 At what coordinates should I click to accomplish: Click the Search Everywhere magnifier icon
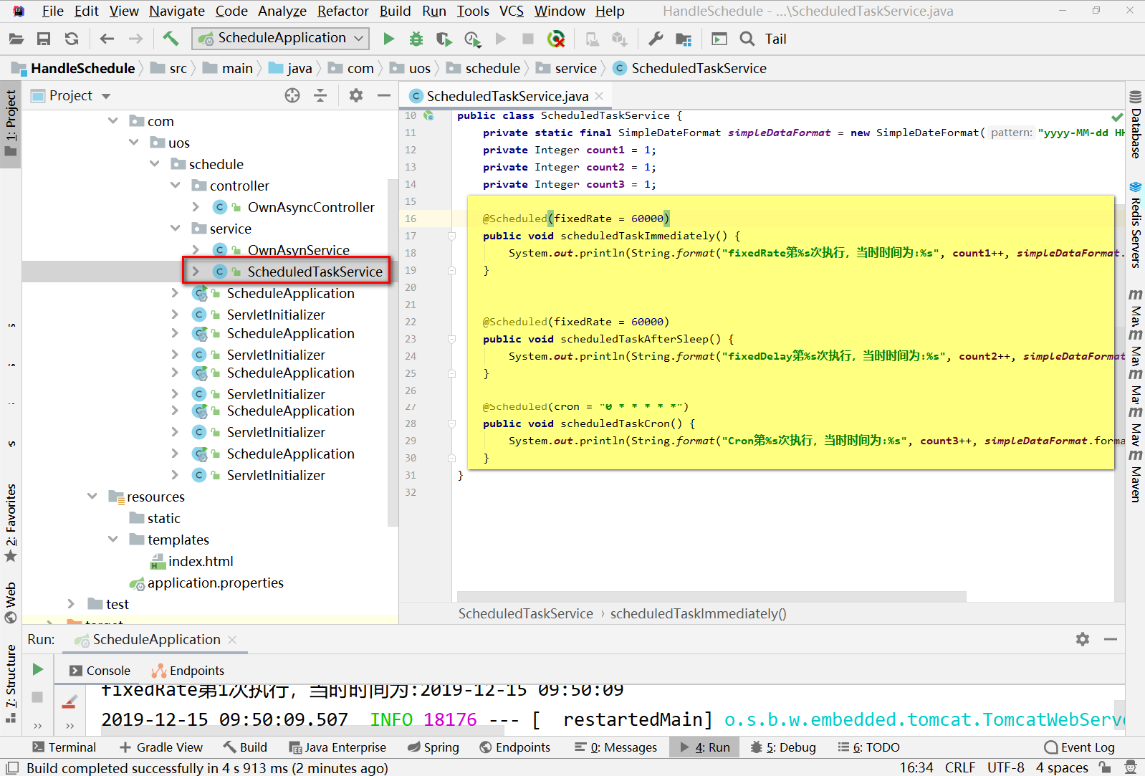click(747, 39)
